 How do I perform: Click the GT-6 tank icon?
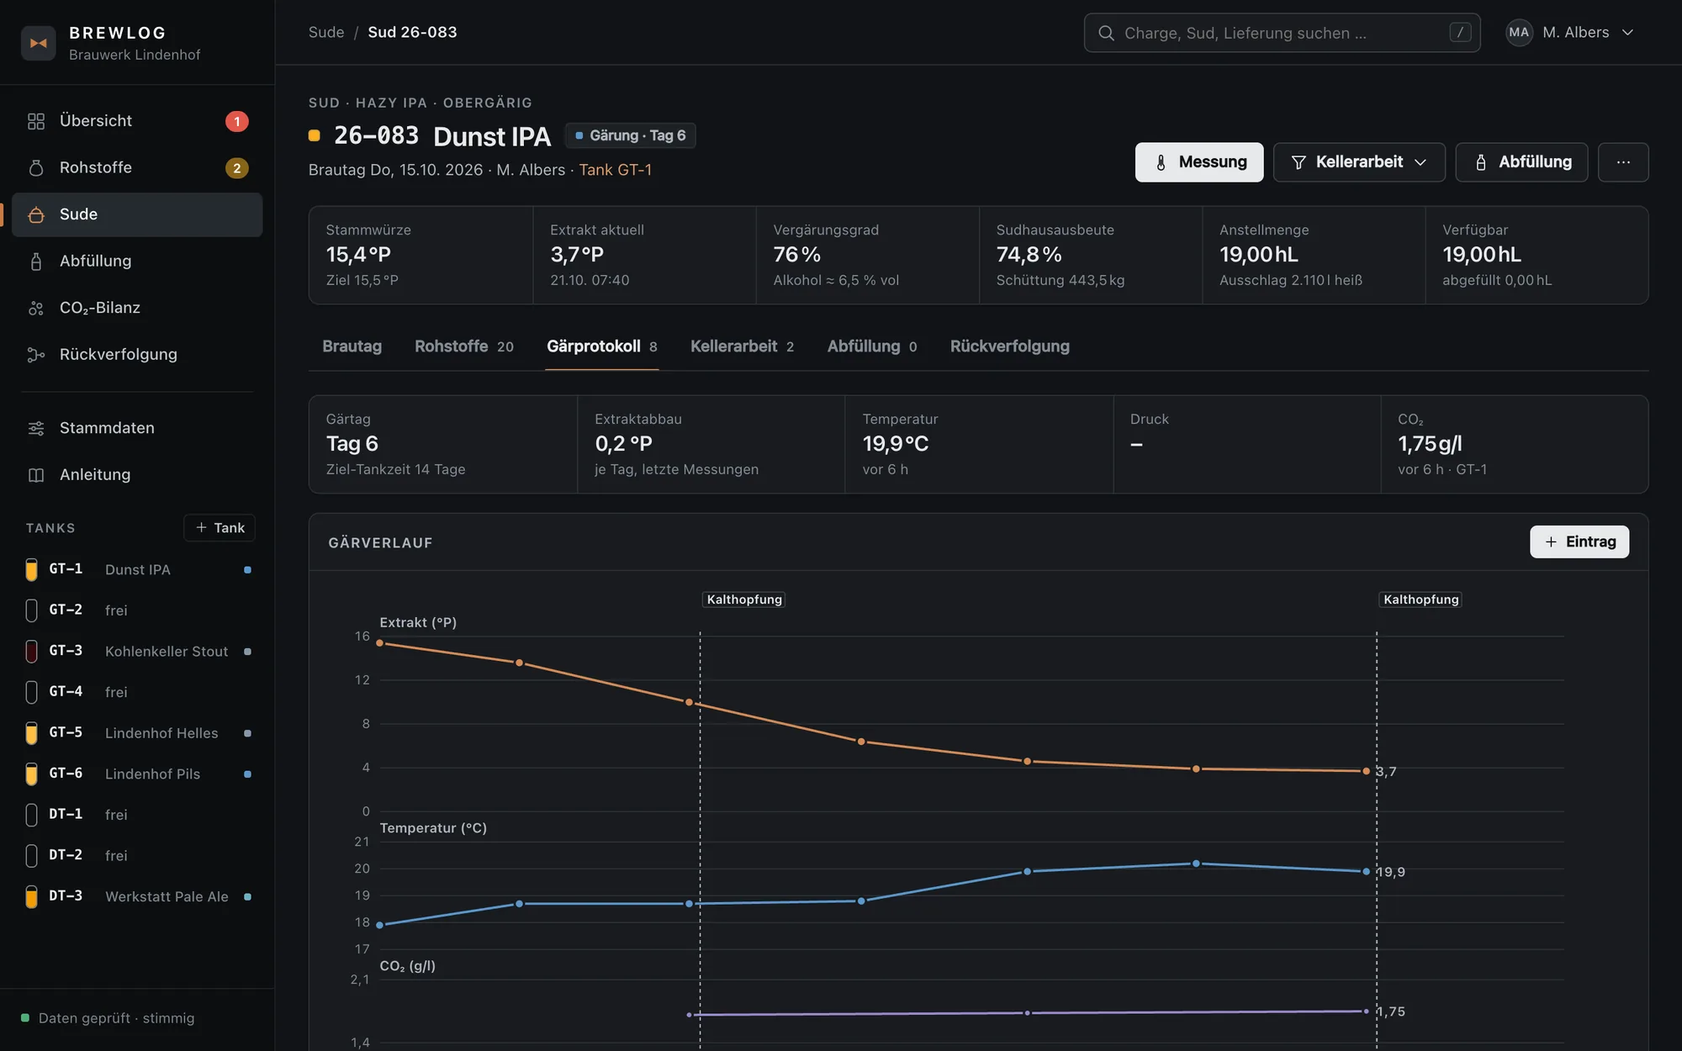[x=31, y=774]
